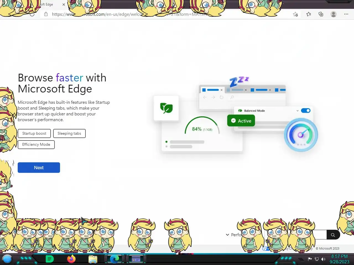The image size is (354, 265).
Task: Open the Windows Start orb
Action: coord(7,259)
